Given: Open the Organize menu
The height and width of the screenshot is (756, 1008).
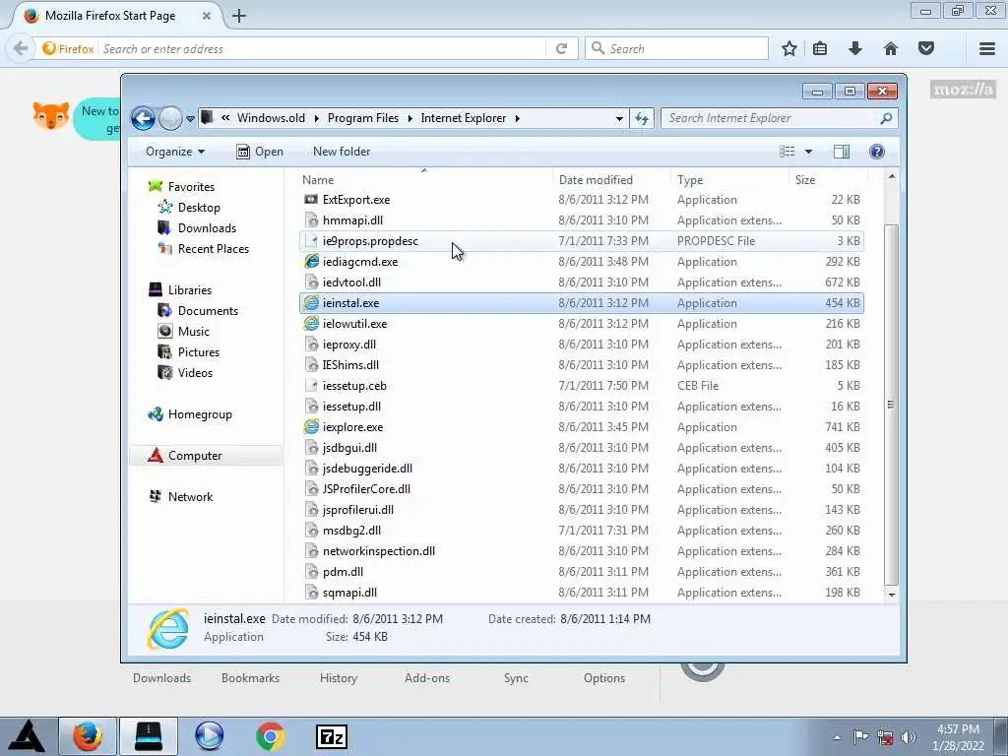Looking at the screenshot, I should point(175,152).
